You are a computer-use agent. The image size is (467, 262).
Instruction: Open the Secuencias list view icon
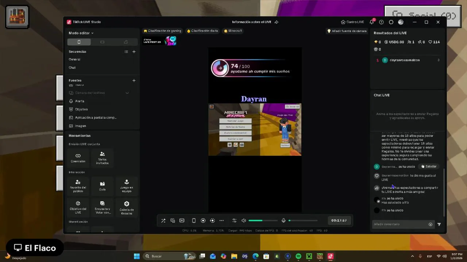pyautogui.click(x=126, y=52)
